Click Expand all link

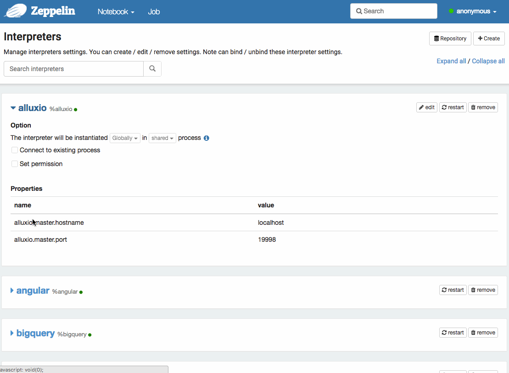451,61
